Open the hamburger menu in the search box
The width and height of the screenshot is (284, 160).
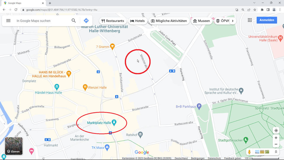(x=8, y=21)
